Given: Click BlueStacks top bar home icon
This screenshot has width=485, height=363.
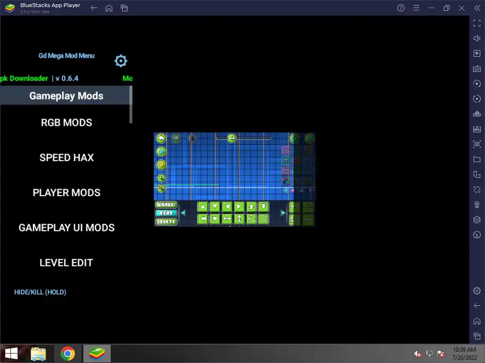Looking at the screenshot, I should point(109,8).
